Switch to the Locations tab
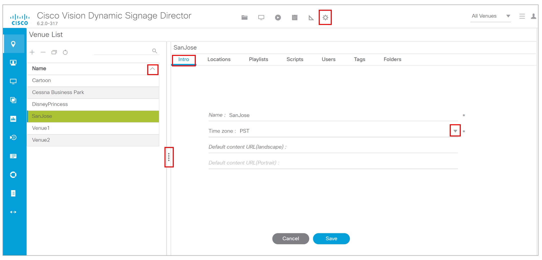The width and height of the screenshot is (542, 260). 219,59
